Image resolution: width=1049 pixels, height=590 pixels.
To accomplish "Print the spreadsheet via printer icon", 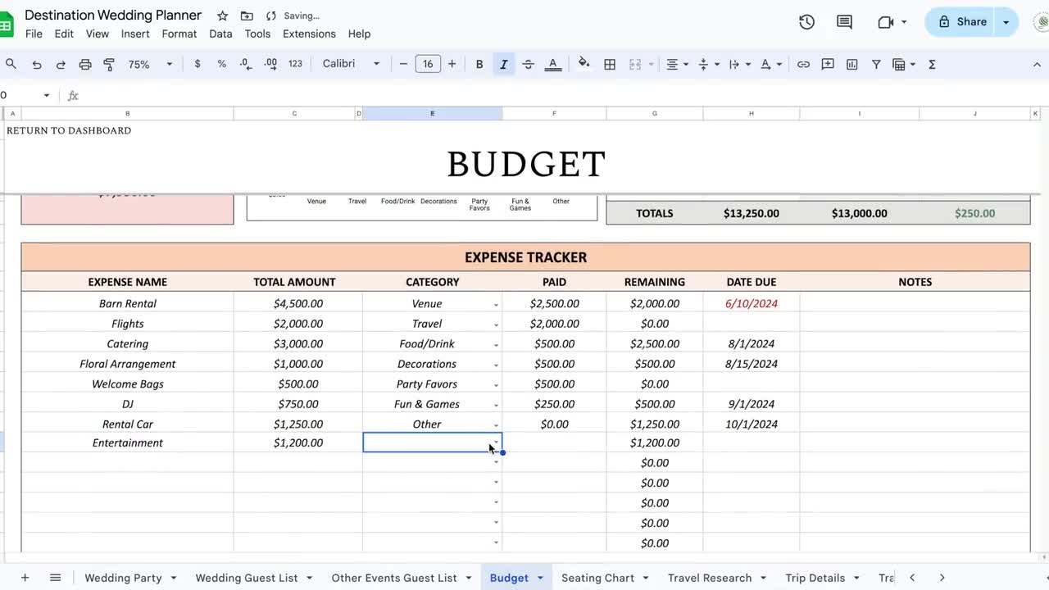I will point(84,64).
